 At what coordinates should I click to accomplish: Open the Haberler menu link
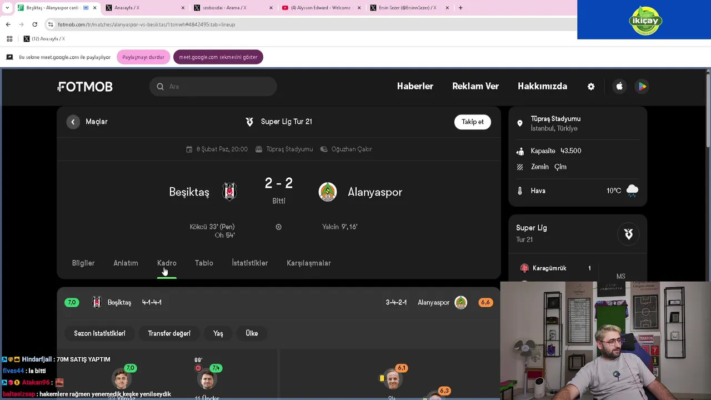point(415,86)
